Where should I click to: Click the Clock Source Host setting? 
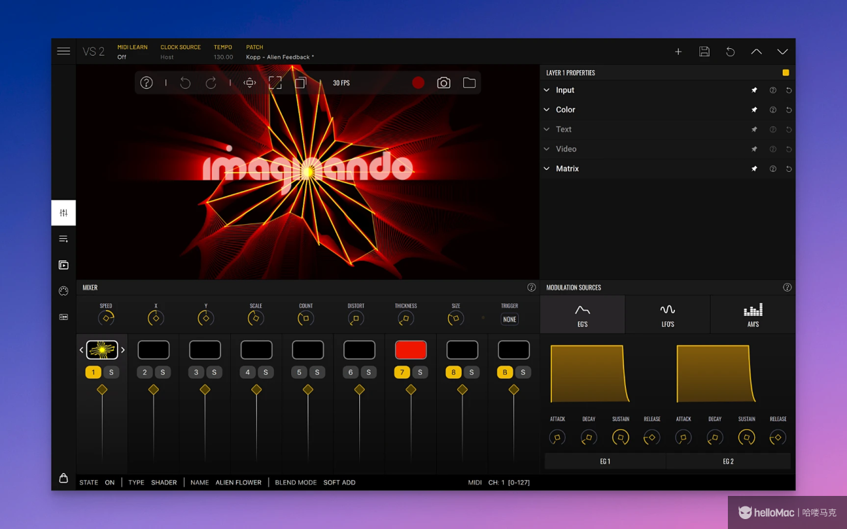(167, 58)
